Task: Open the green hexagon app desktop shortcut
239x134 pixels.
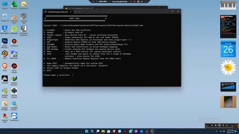Action: 14,30
